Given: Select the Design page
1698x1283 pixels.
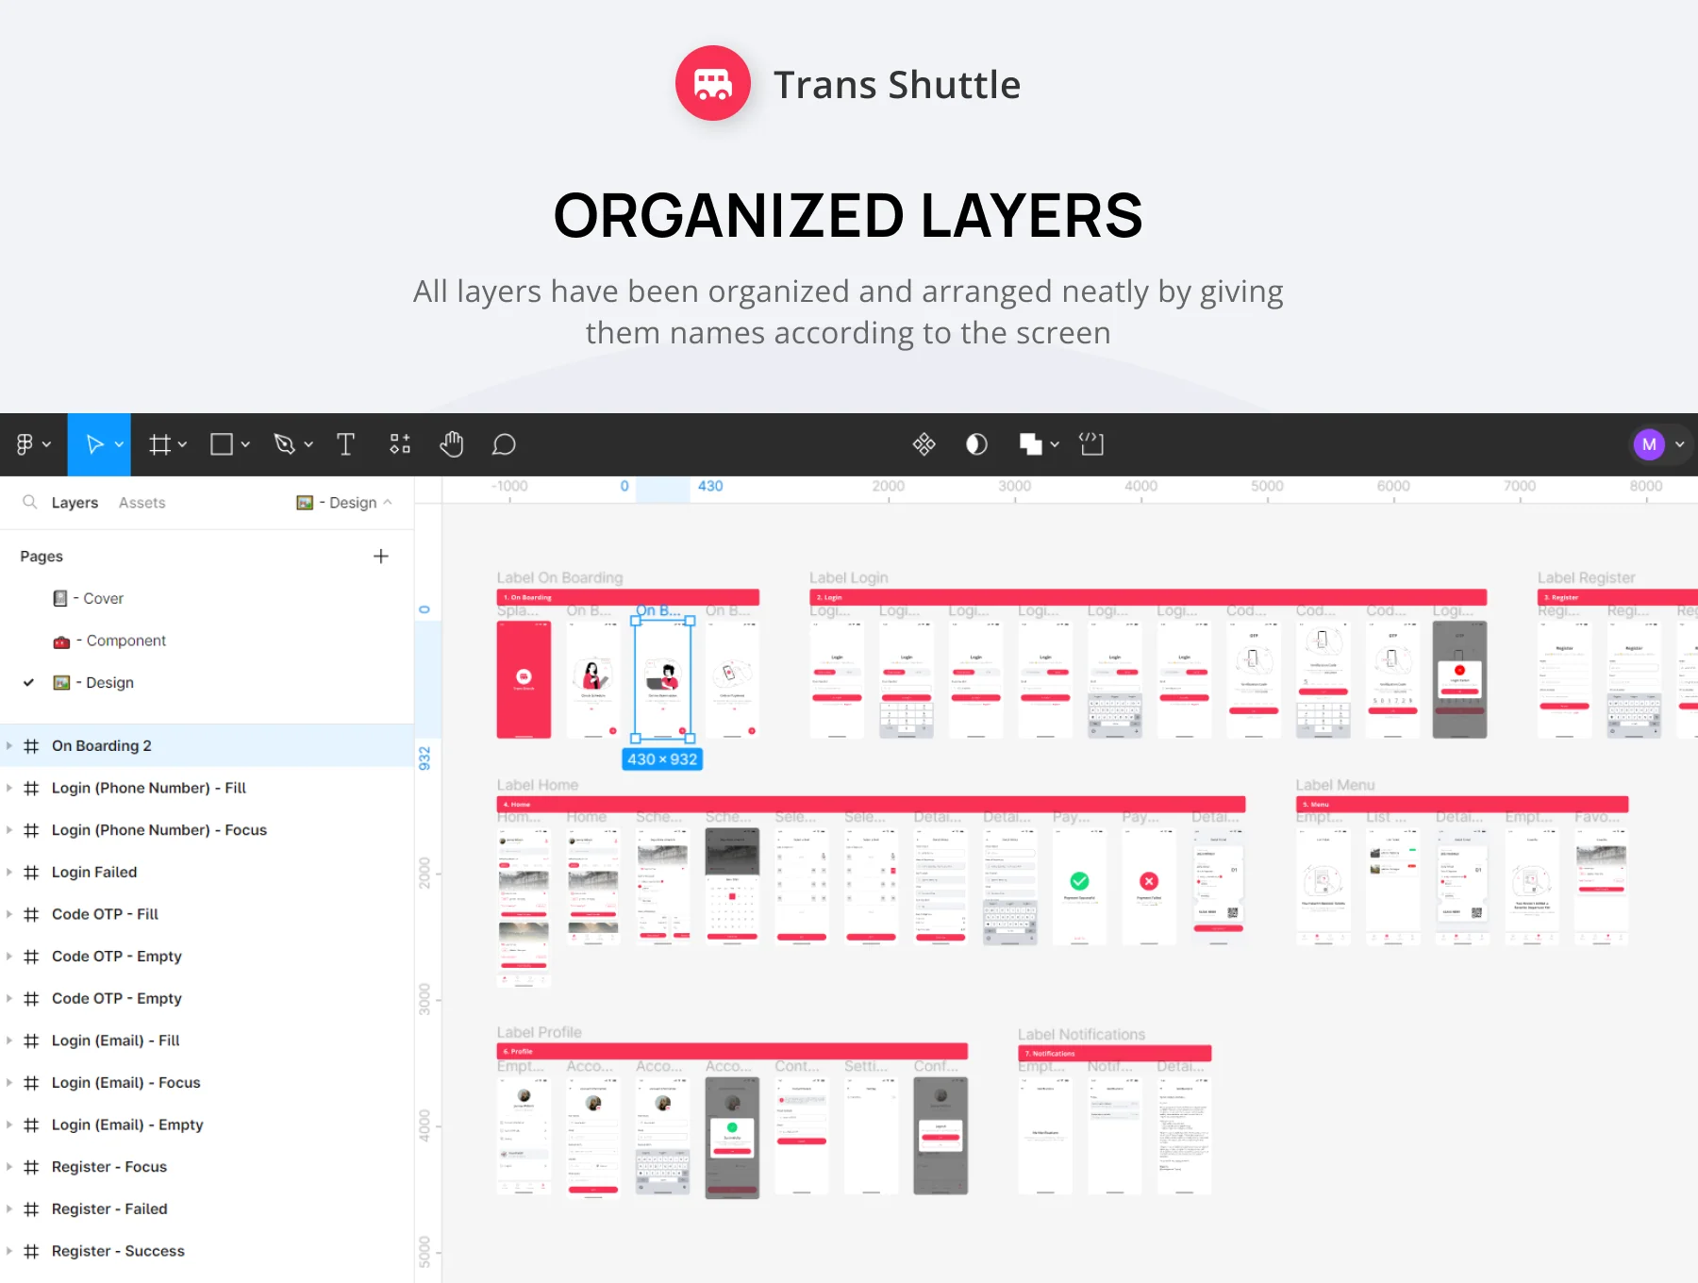Looking at the screenshot, I should [93, 683].
